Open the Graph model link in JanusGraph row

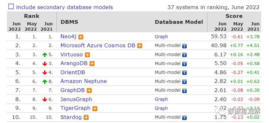tap(161, 99)
